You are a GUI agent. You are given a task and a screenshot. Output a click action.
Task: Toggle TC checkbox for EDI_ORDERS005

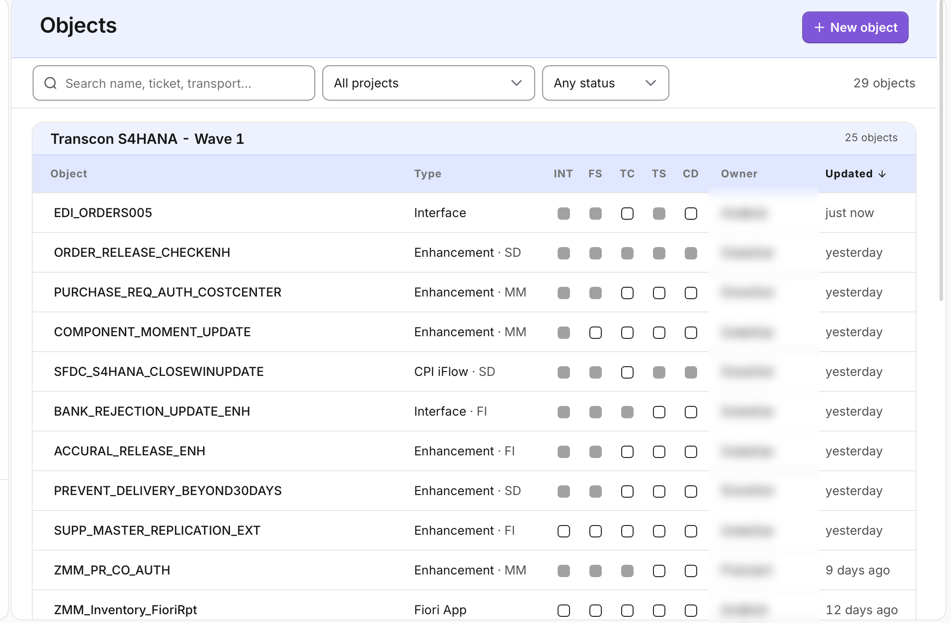point(627,213)
